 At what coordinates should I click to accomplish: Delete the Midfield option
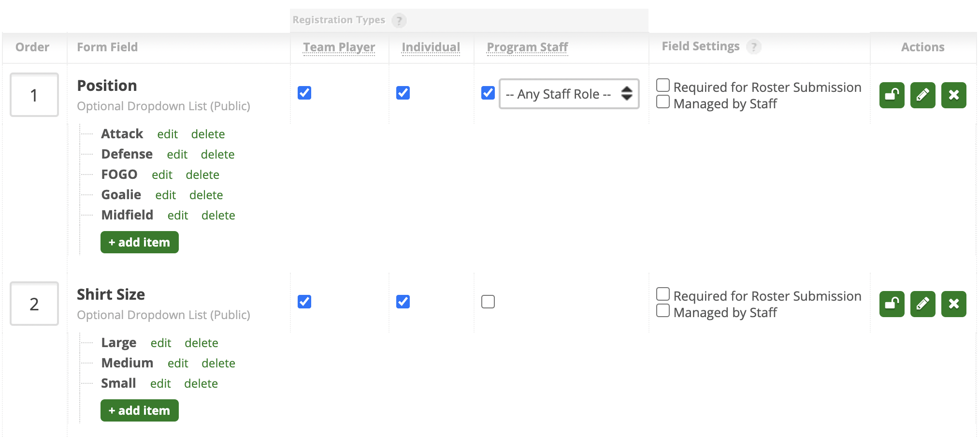(x=218, y=216)
